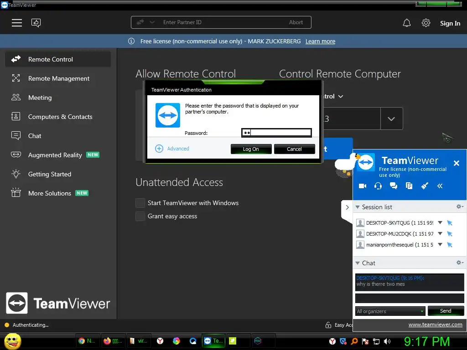Click the Enter Partner ID field
Image resolution: width=467 pixels, height=350 pixels.
tap(220, 22)
